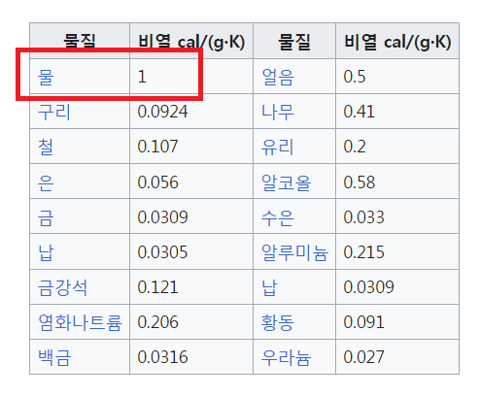Open the 유리 link
This screenshot has height=397, width=480.
point(277,147)
